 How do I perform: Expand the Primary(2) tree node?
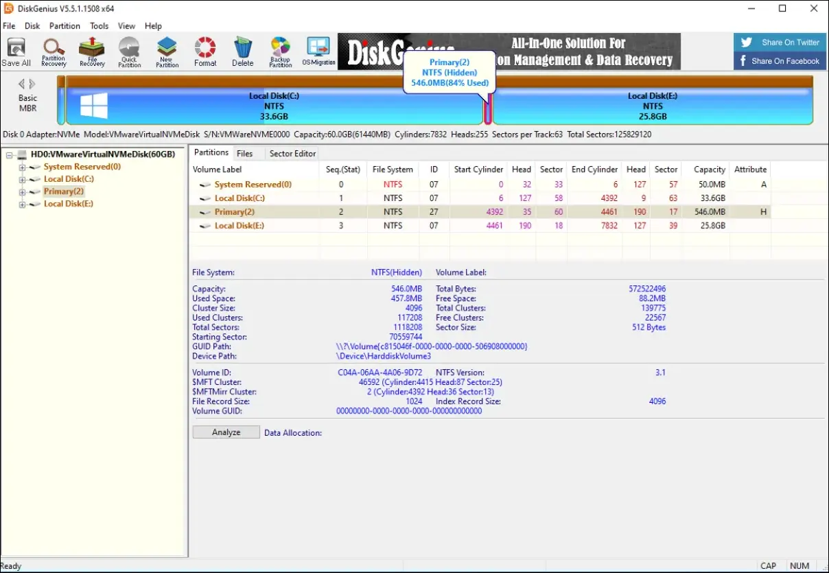(x=22, y=192)
